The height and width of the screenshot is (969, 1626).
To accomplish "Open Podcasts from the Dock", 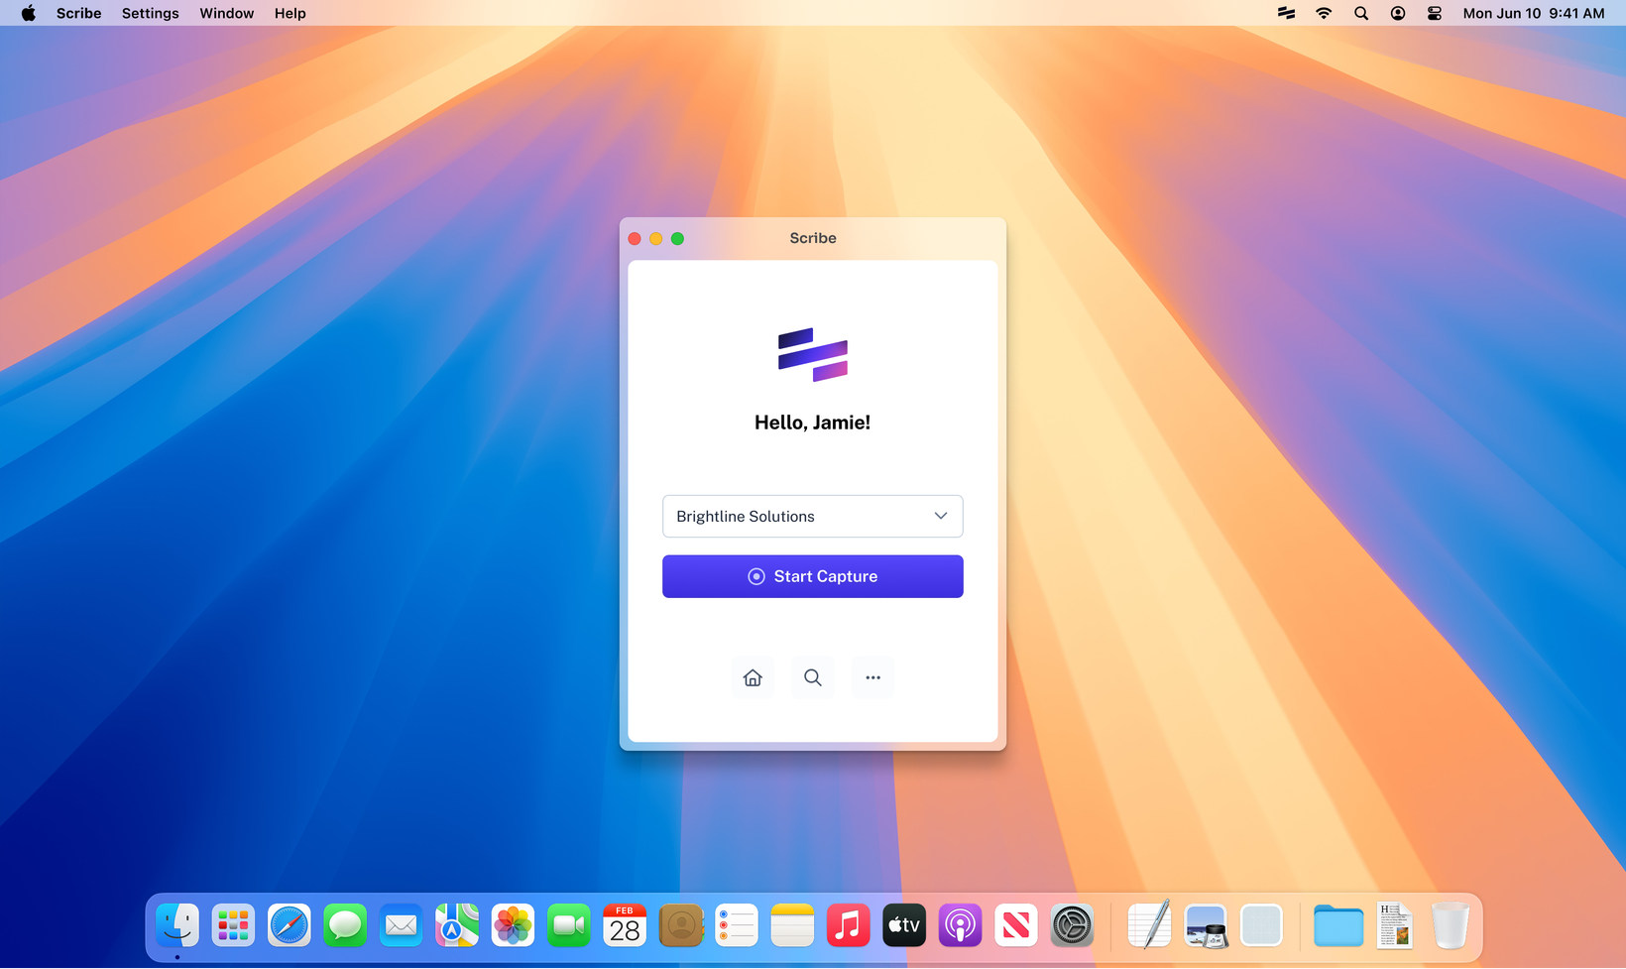I will [x=961, y=926].
